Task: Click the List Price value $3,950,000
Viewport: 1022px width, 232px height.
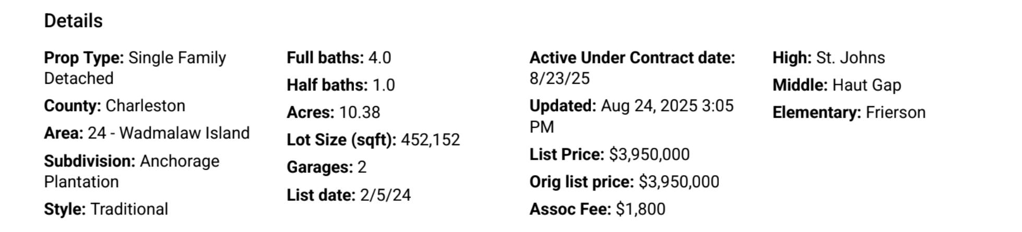Action: tap(649, 154)
